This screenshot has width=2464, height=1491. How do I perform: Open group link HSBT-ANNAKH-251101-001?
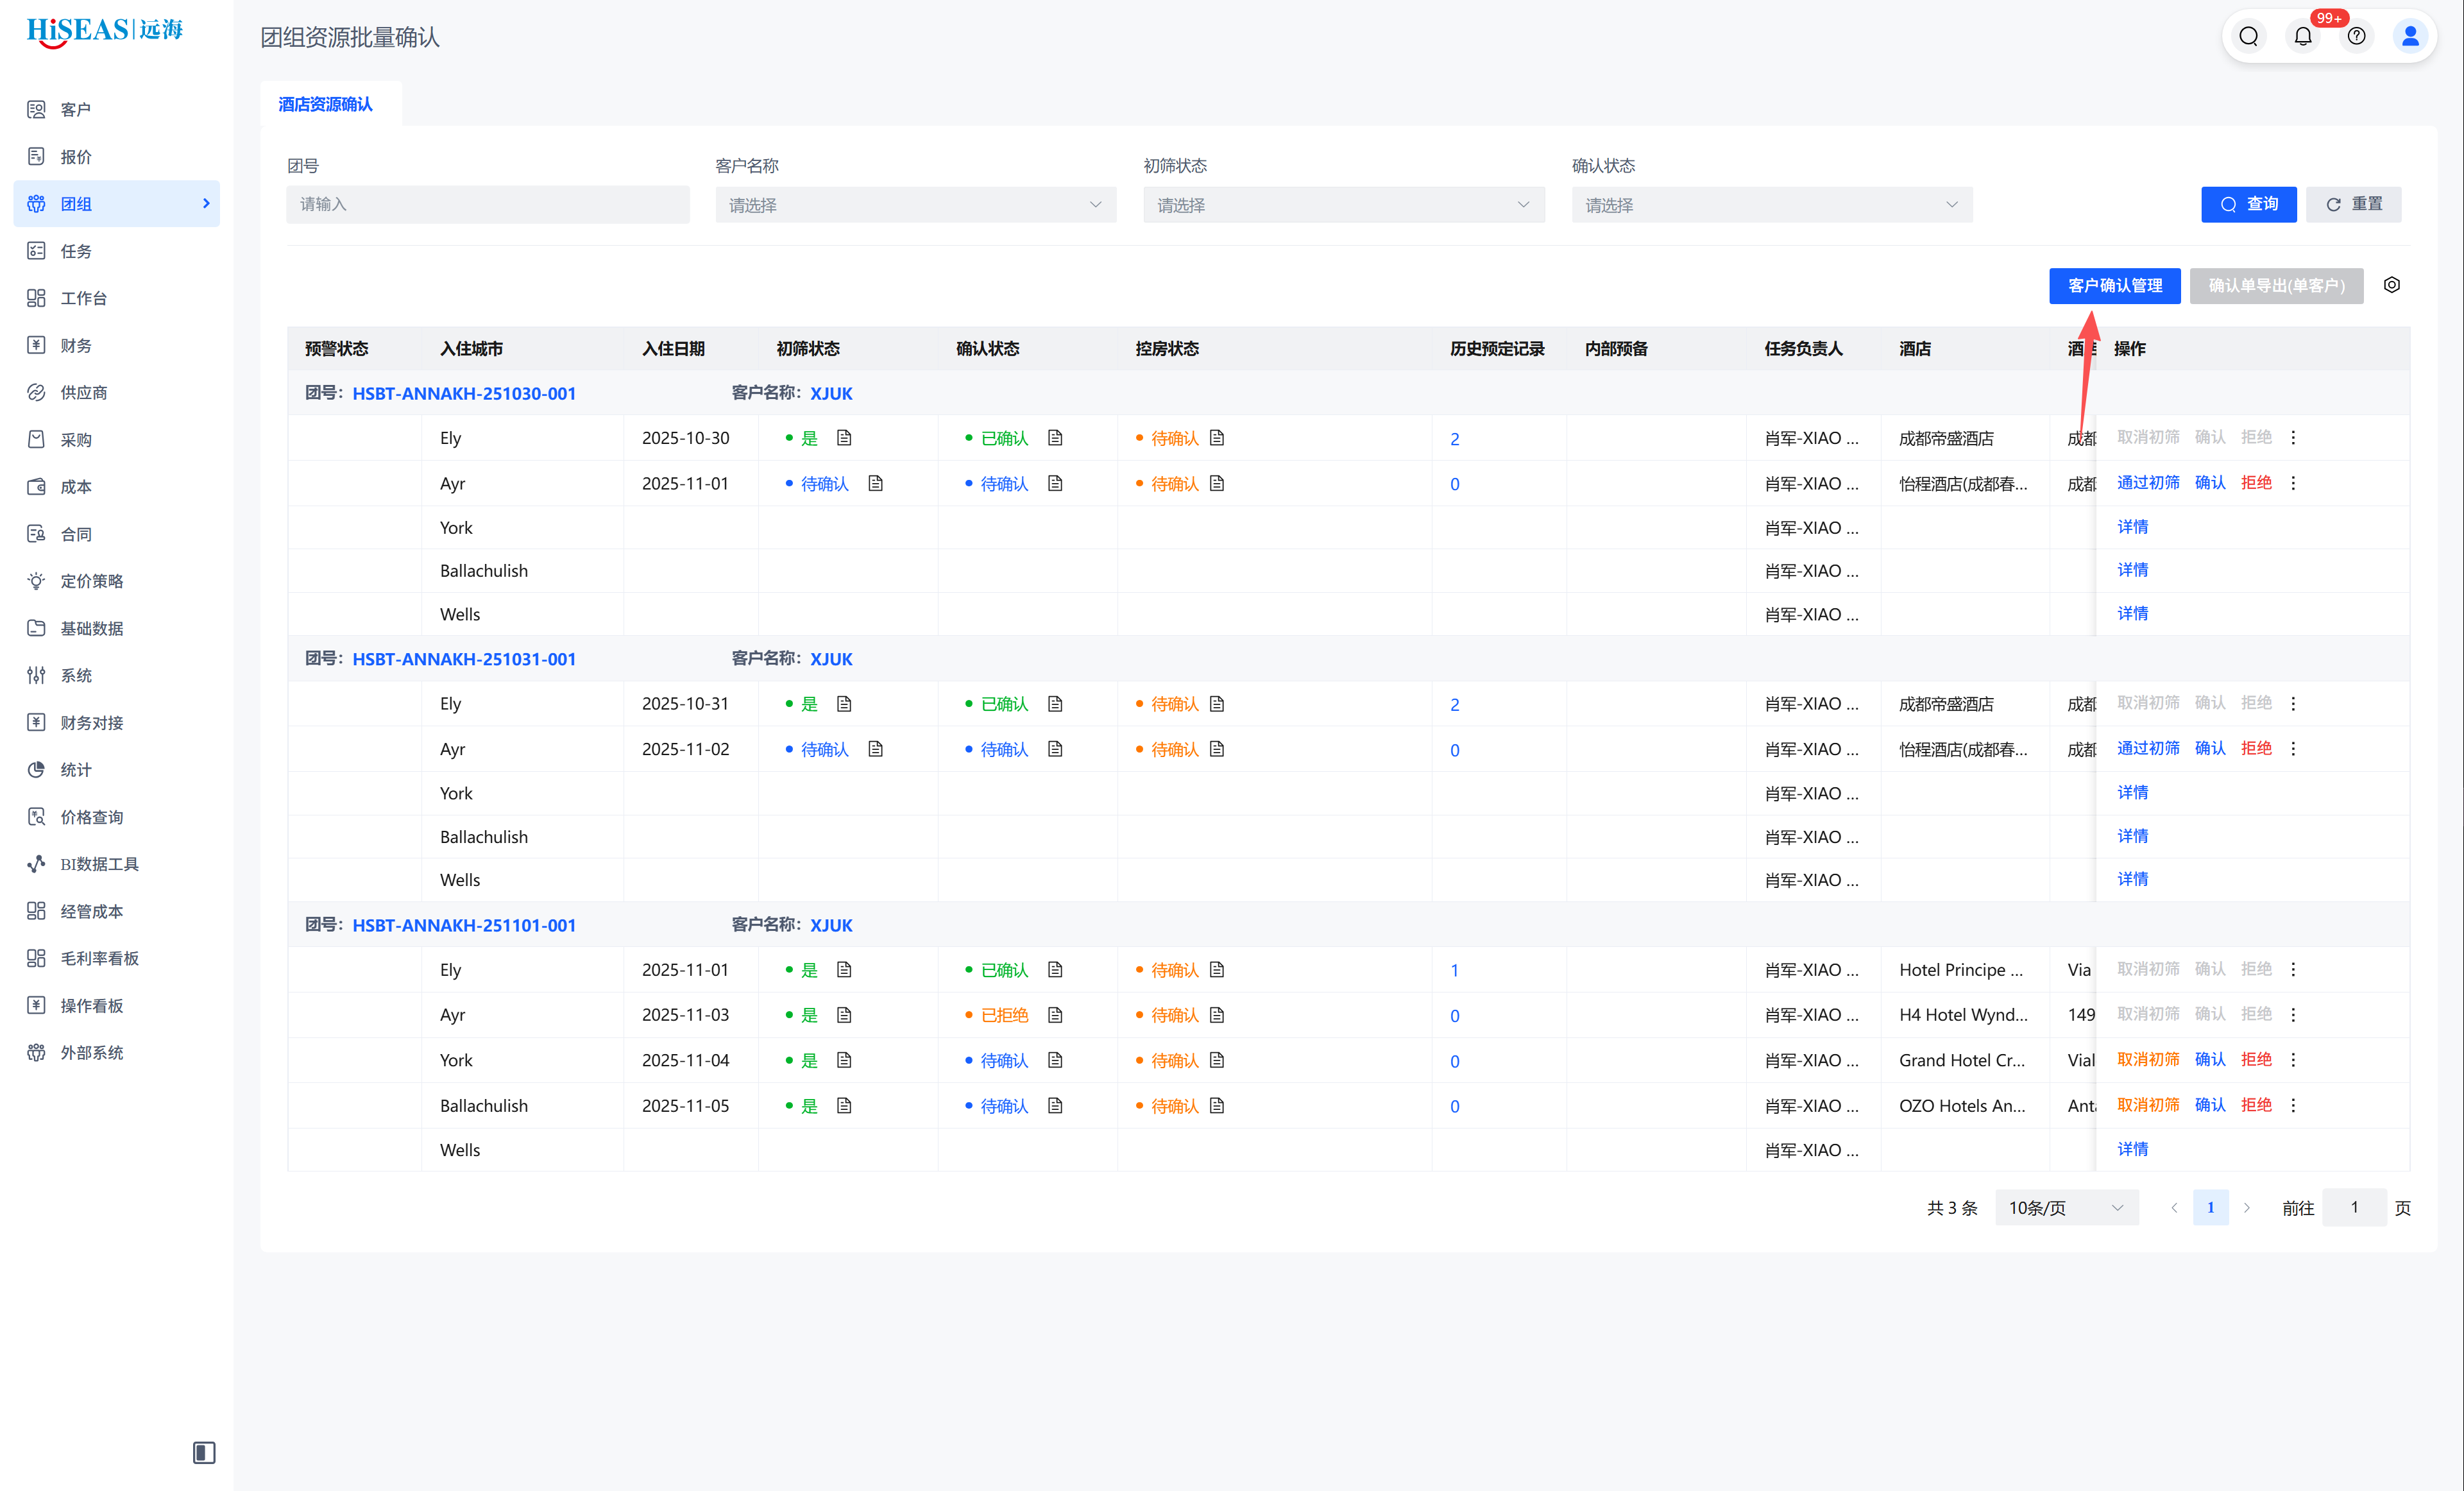(x=464, y=925)
